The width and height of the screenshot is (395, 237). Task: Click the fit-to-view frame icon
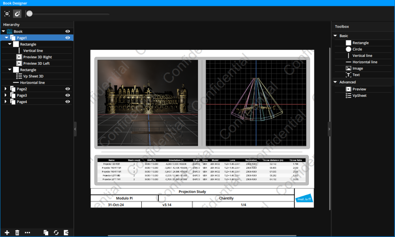[x=7, y=13]
